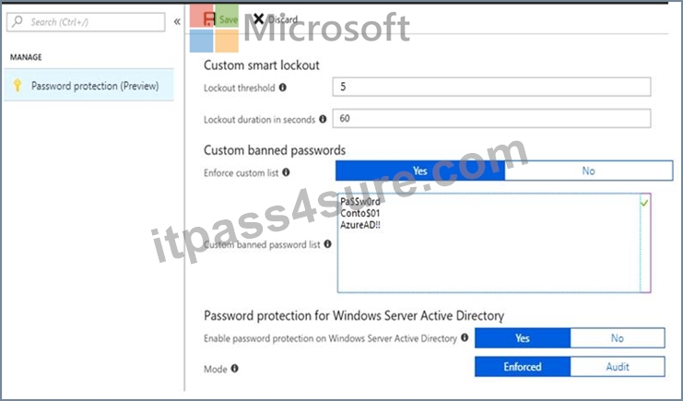The width and height of the screenshot is (683, 401).
Task: Set Enforce custom list to No
Action: (x=588, y=171)
